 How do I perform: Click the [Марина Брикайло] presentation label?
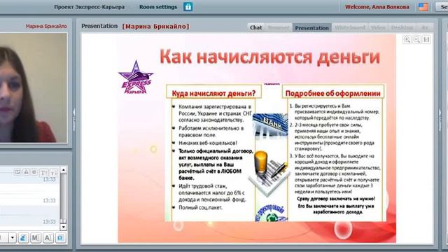coord(155,27)
